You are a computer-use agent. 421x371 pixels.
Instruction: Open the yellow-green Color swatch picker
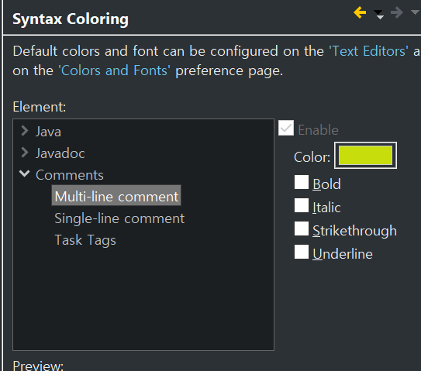[365, 156]
